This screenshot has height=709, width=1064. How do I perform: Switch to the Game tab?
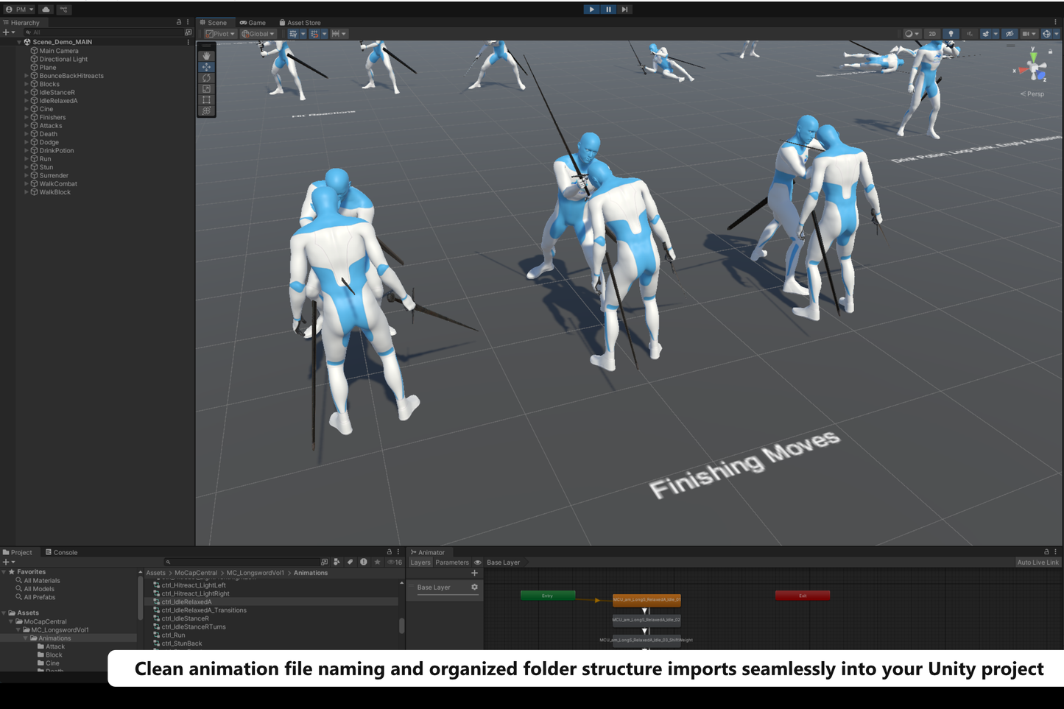253,22
